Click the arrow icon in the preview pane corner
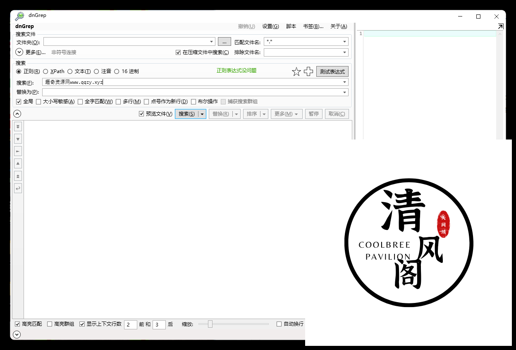The height and width of the screenshot is (350, 516). tap(500, 26)
